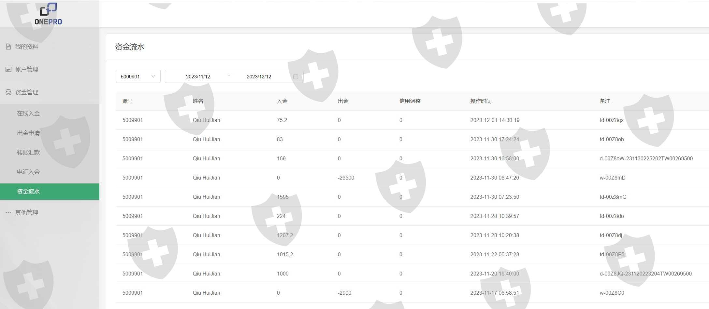Viewport: 709px width, 309px height.
Task: Click the document icon beside 我的资料
Action: click(x=8, y=47)
